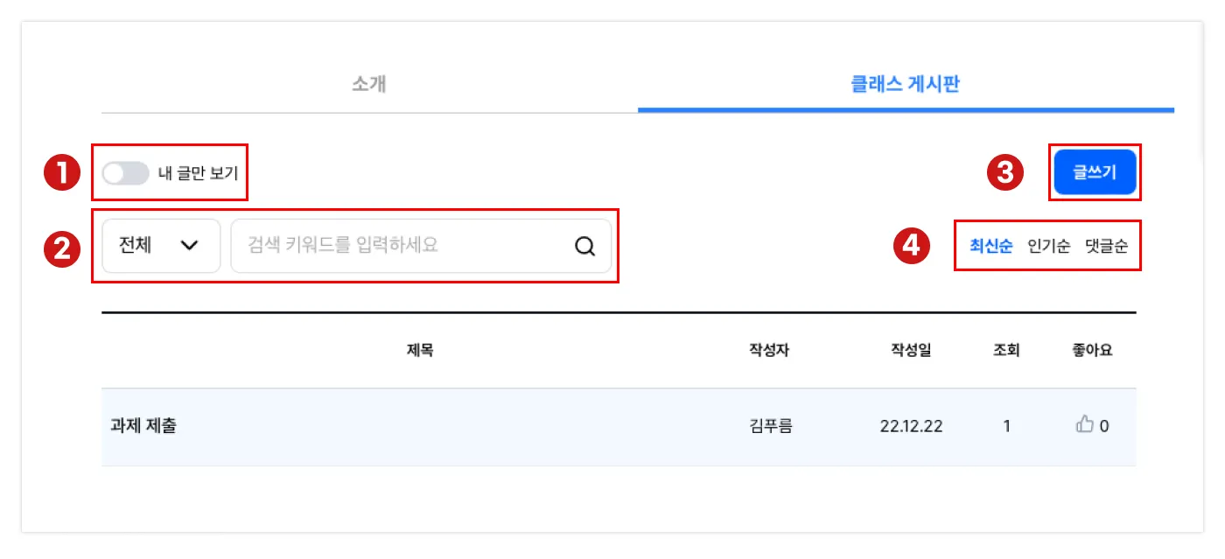Viewport: 1225px width, 559px height.
Task: Click the 좋아요 column header
Action: tap(1092, 351)
